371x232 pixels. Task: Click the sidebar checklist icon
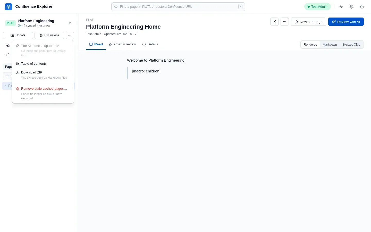tap(7, 55)
